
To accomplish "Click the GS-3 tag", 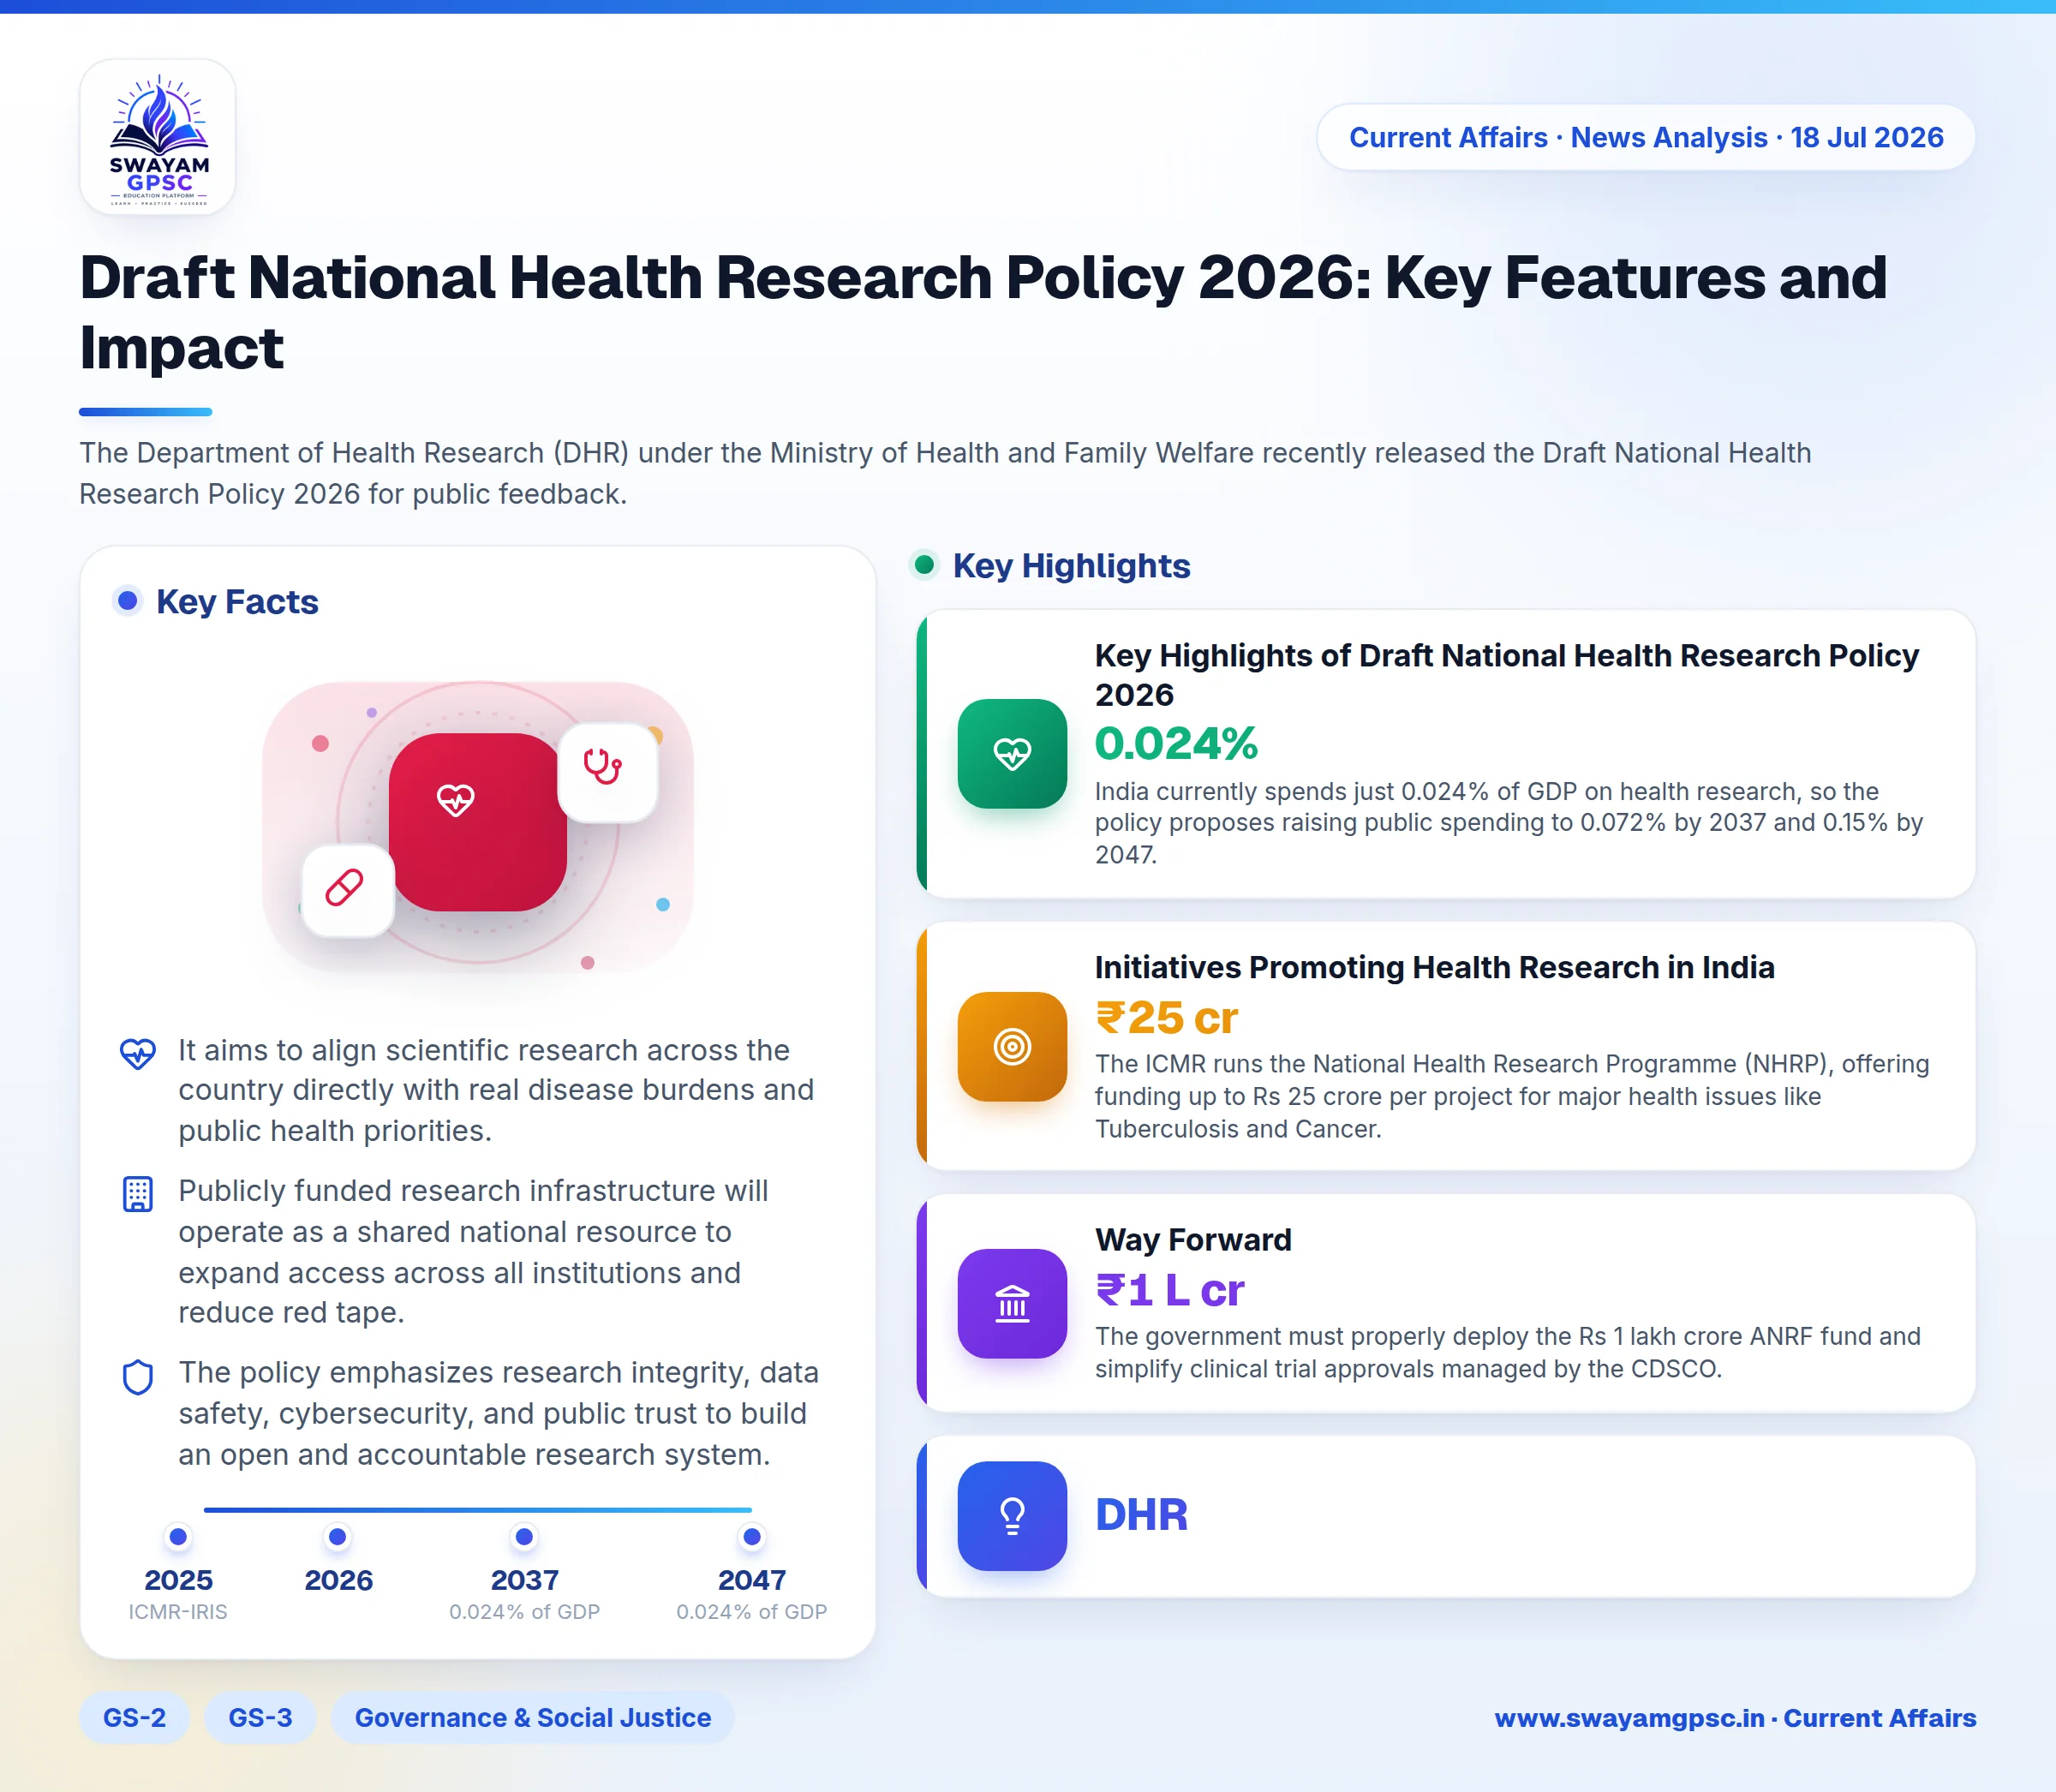I will click(260, 1717).
